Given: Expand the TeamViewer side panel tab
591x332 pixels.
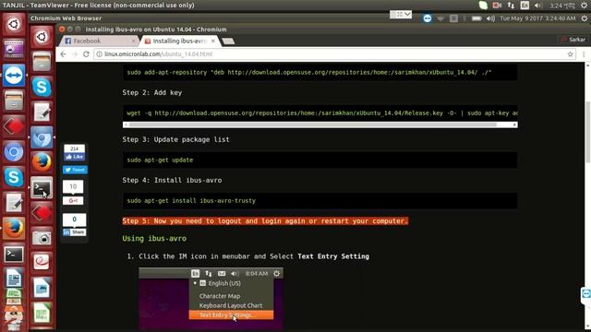Looking at the screenshot, I should tap(585, 294).
